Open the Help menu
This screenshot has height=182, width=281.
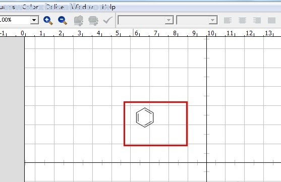pyautogui.click(x=108, y=7)
